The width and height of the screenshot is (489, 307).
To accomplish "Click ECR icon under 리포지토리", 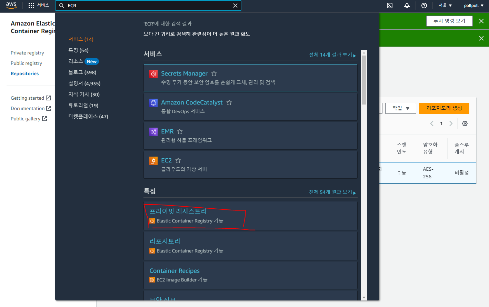I will tap(152, 251).
